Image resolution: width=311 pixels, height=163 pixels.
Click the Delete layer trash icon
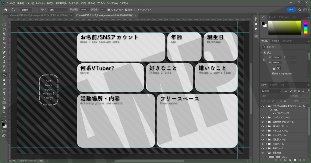coord(304,160)
